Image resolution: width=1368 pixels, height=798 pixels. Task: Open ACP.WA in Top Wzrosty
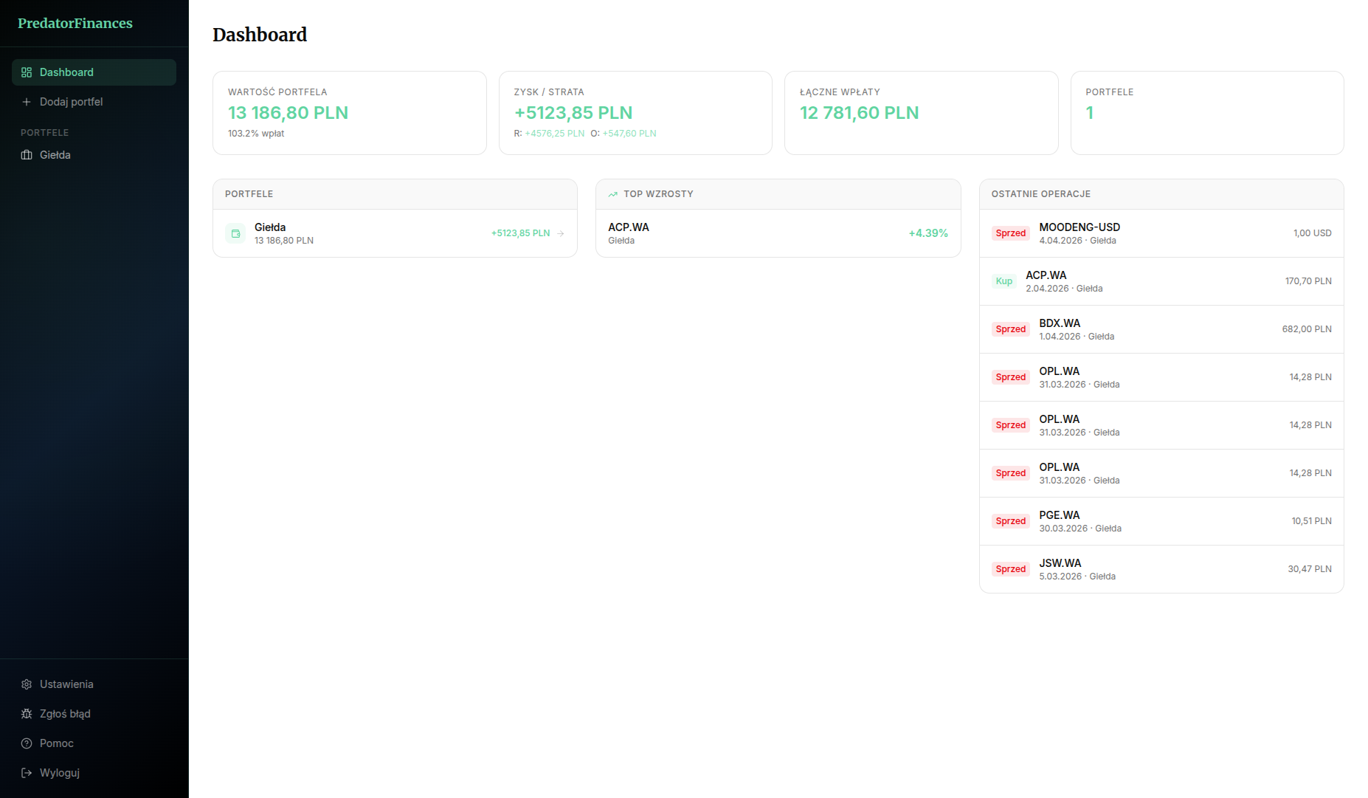click(778, 233)
